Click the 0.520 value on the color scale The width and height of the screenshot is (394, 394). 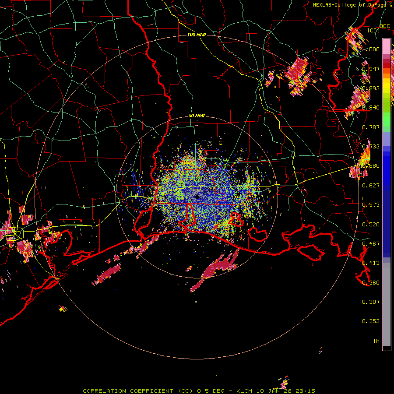[371, 225]
